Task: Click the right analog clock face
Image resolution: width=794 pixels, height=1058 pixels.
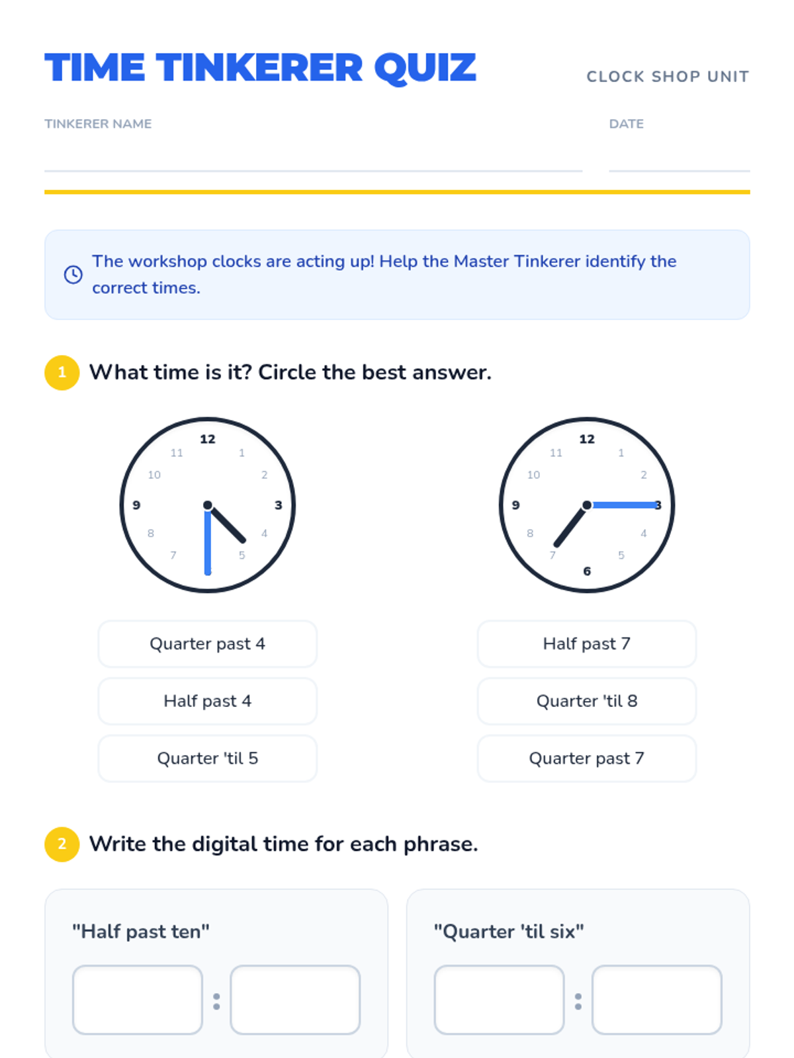Action: pos(587,505)
